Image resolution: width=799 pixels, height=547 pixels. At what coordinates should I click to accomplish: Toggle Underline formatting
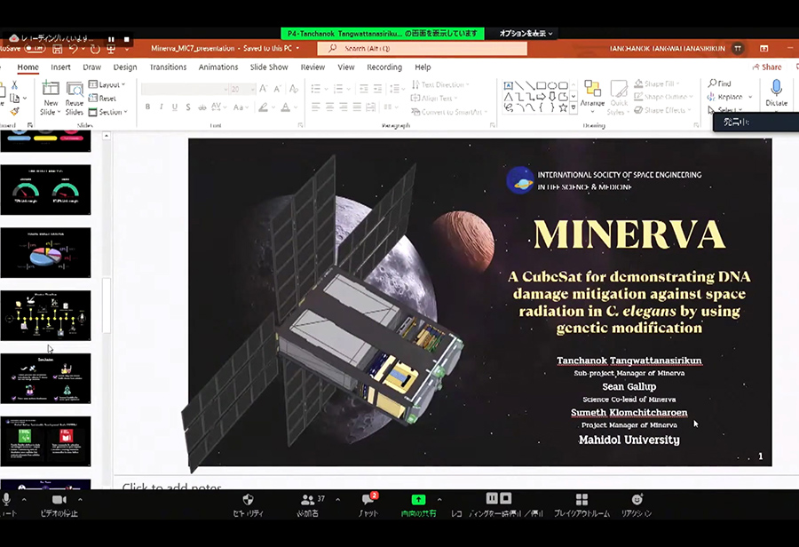coord(175,107)
